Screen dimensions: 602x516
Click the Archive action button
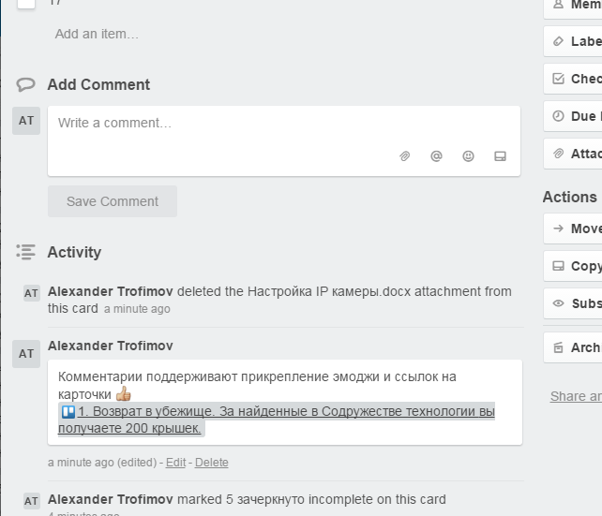coord(573,347)
